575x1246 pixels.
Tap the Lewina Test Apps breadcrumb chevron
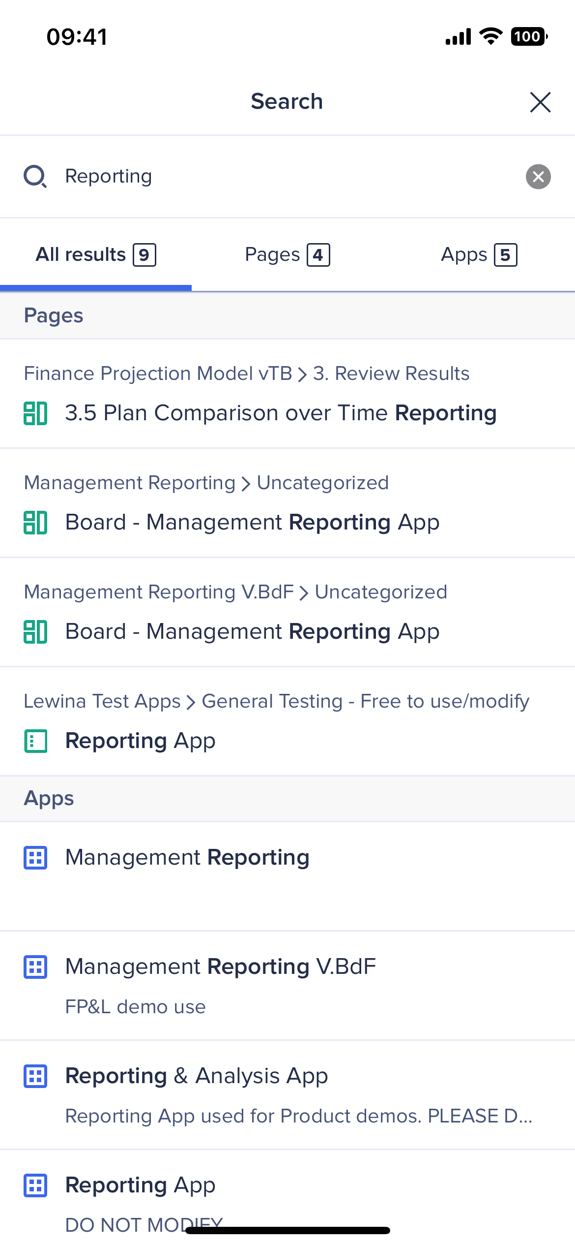click(191, 702)
